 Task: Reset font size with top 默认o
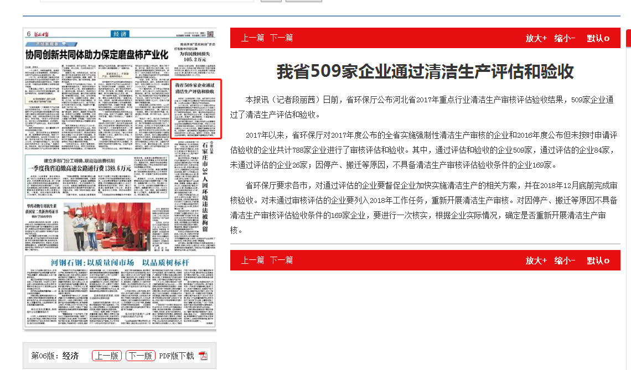598,38
